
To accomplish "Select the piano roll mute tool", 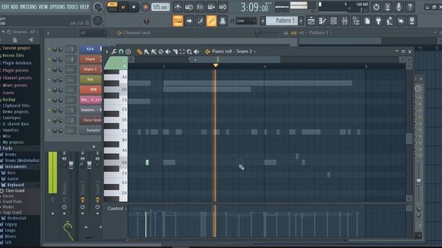I will coord(168,52).
